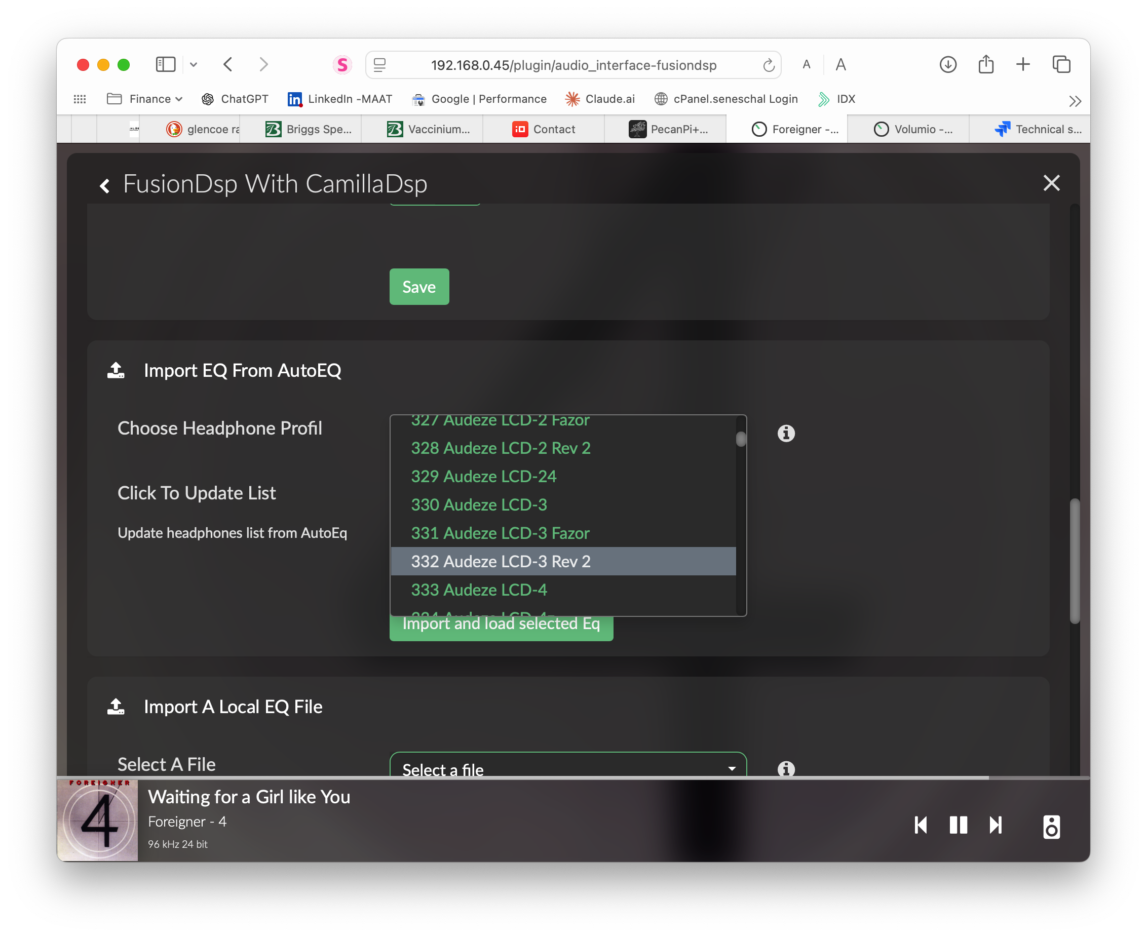Viewport: 1147px width, 937px height.
Task: Open LinkedIn -MAAT bookmark
Action: [340, 99]
